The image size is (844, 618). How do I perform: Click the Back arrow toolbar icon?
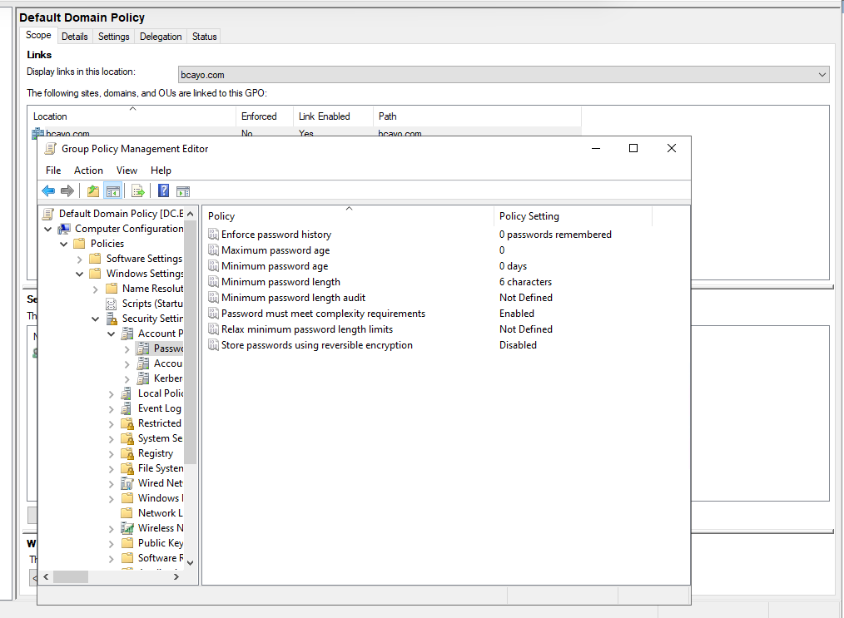point(48,191)
